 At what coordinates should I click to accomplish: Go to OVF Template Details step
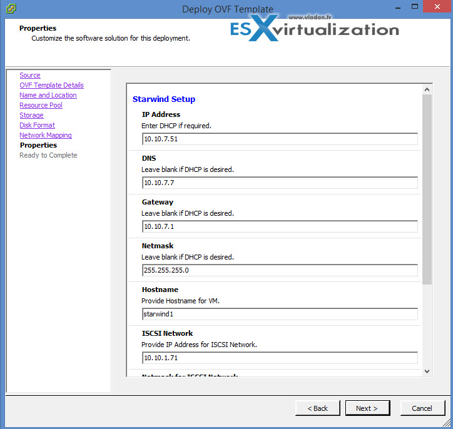tap(51, 85)
